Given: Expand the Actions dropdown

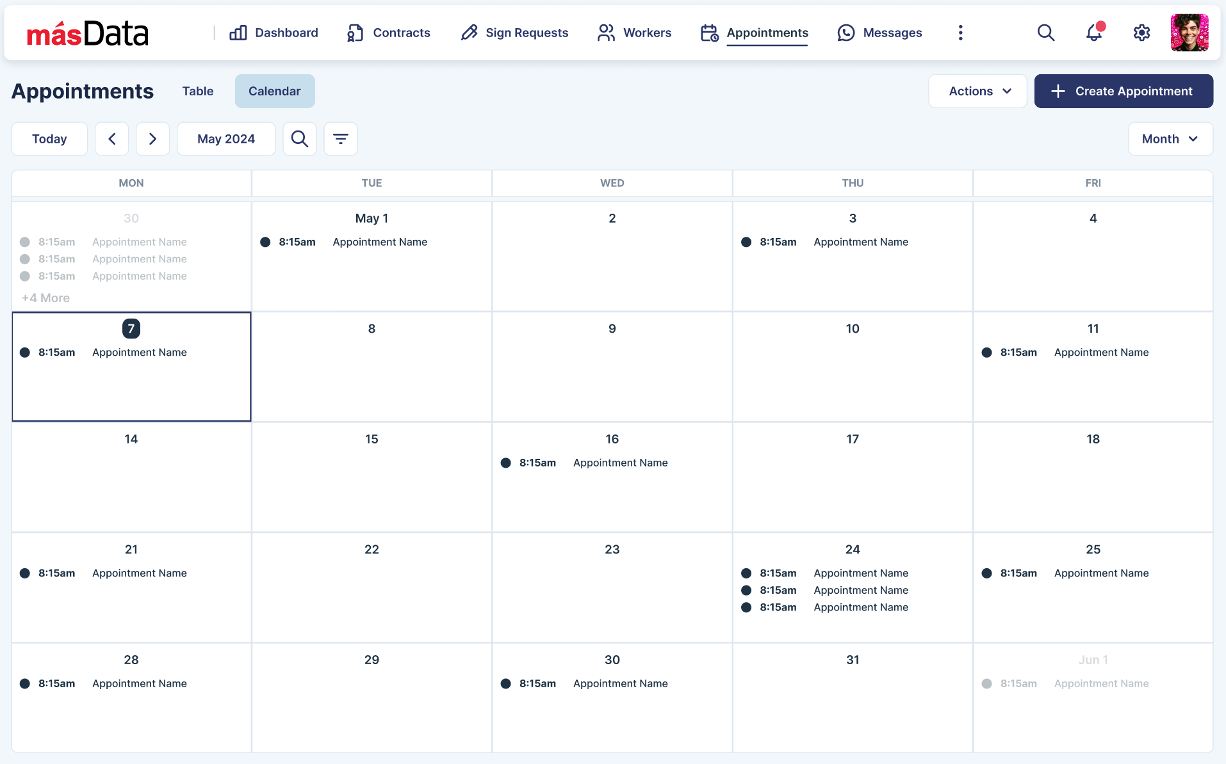Looking at the screenshot, I should click(x=977, y=91).
